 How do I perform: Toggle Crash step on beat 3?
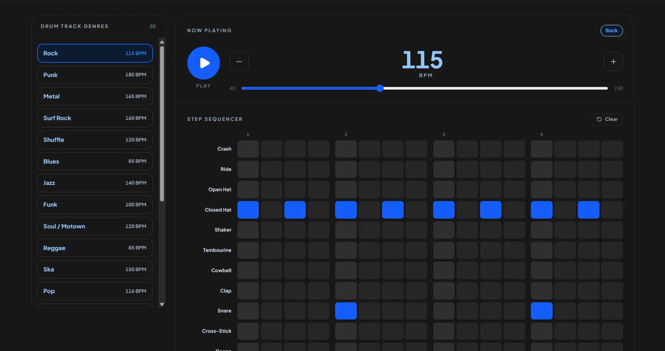click(444, 149)
